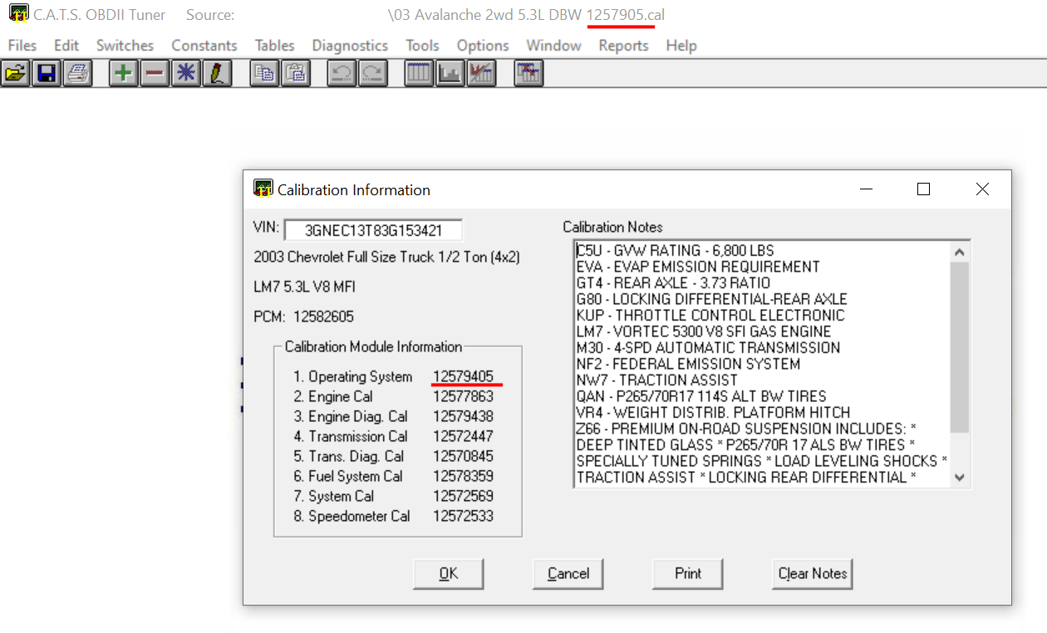Screen dimensions: 1047x633
Task: Click Engine Cal number 12577863
Action: [464, 396]
